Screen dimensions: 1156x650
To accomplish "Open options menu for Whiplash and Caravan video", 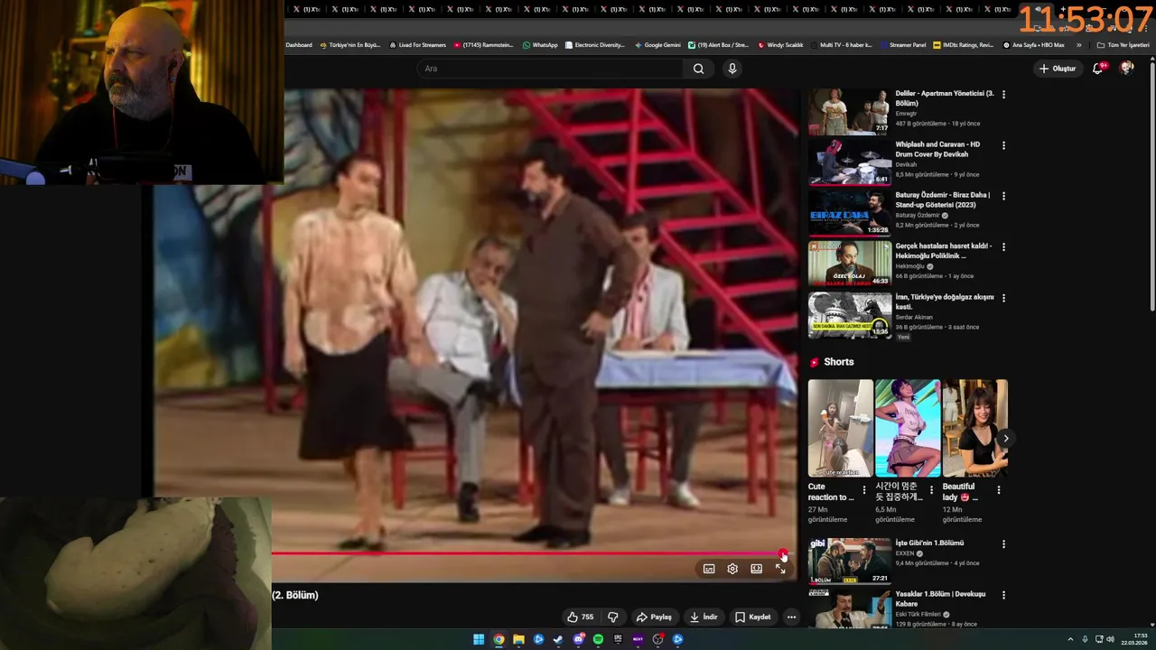I will click(x=1003, y=145).
